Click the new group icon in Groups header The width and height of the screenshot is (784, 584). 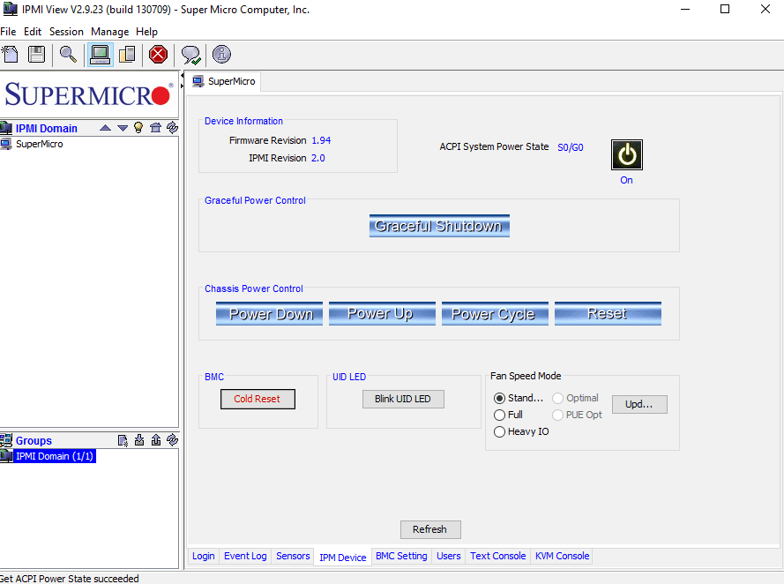pyautogui.click(x=123, y=440)
